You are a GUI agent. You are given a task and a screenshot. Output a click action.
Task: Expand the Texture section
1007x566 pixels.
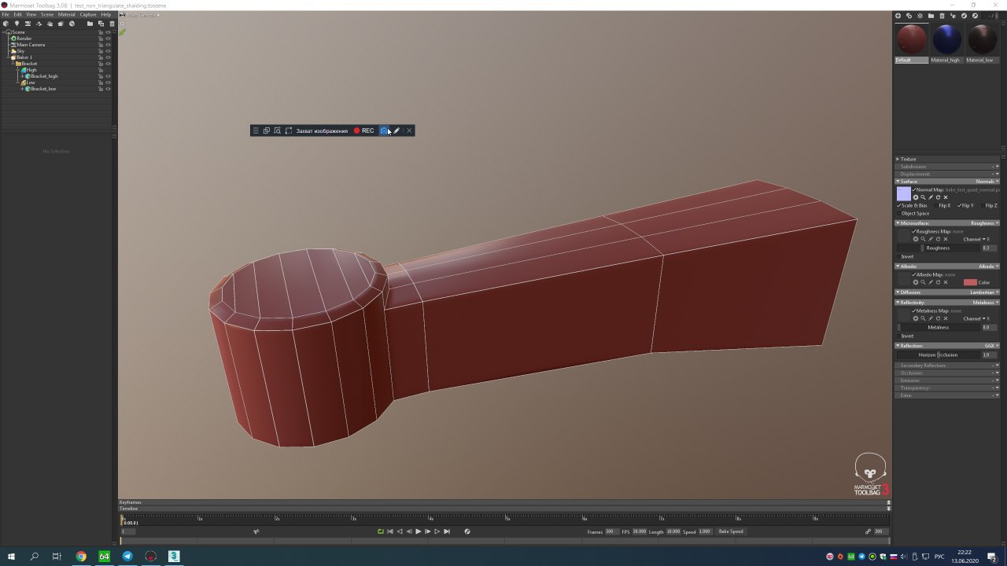(x=898, y=159)
